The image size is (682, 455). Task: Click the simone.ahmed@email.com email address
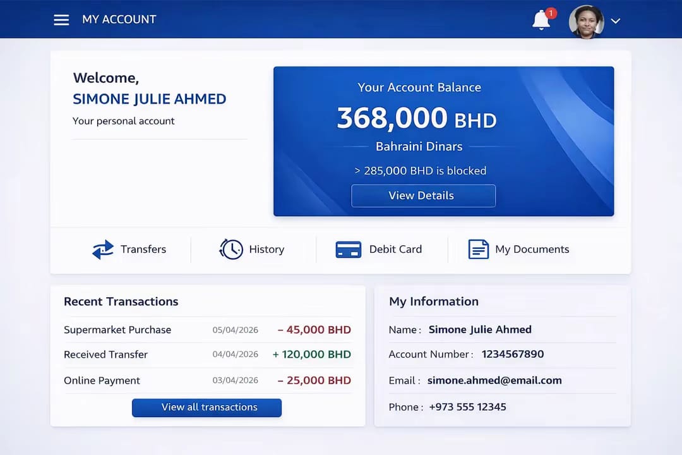coord(494,380)
